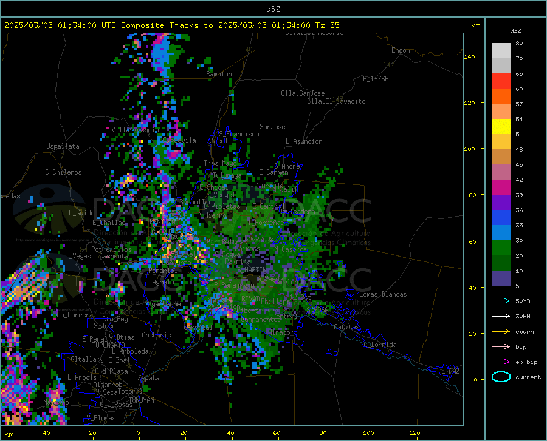Click the Potrerillos map label
This screenshot has width=547, height=441.
click(x=111, y=249)
